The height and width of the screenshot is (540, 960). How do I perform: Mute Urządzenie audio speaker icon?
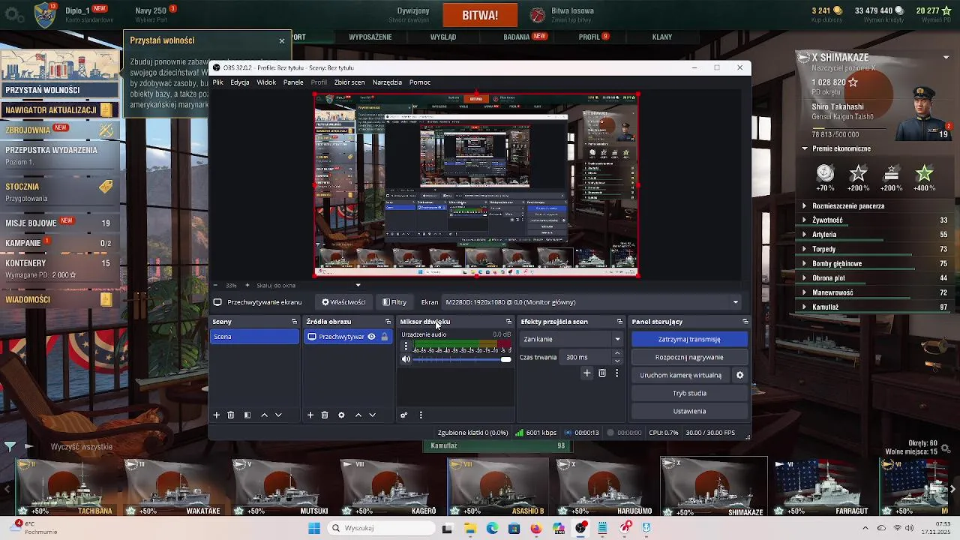point(406,359)
